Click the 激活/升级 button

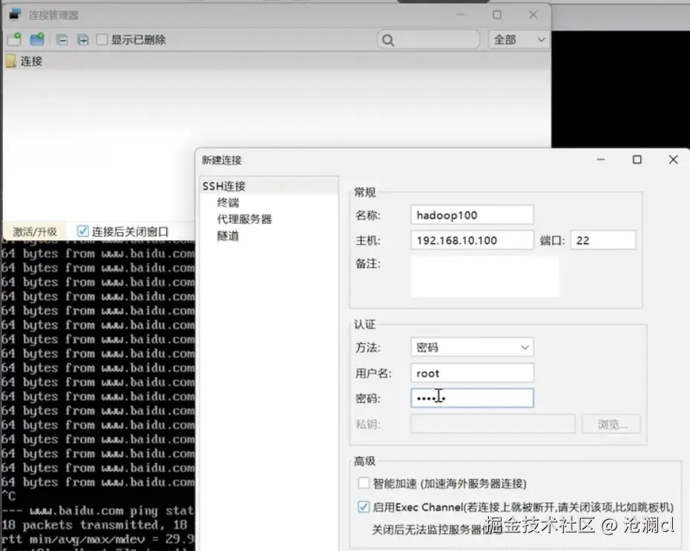[x=35, y=231]
